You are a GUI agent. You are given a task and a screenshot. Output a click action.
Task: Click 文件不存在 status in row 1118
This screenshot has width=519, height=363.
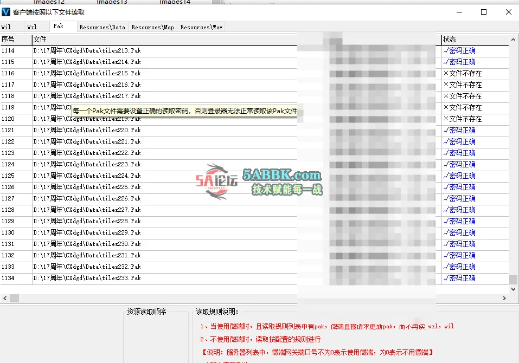(463, 96)
